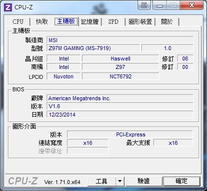Viewport: 207px width, 191px height.
Task: Click the manufacturer field showing MSI
Action: [x=120, y=40]
